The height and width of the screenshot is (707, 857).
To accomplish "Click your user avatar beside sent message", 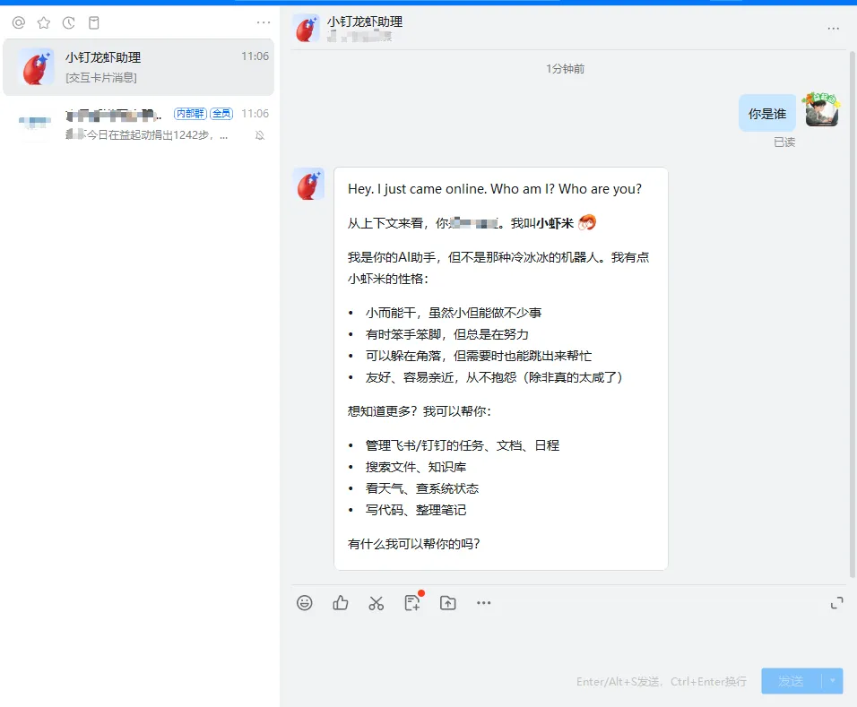I will coord(821,110).
